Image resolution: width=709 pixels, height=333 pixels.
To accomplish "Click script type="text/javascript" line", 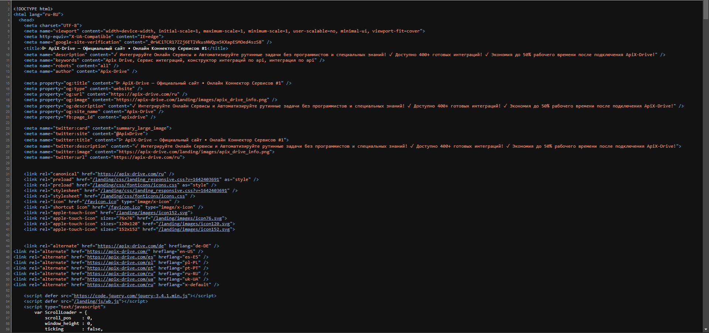I will point(65,307).
